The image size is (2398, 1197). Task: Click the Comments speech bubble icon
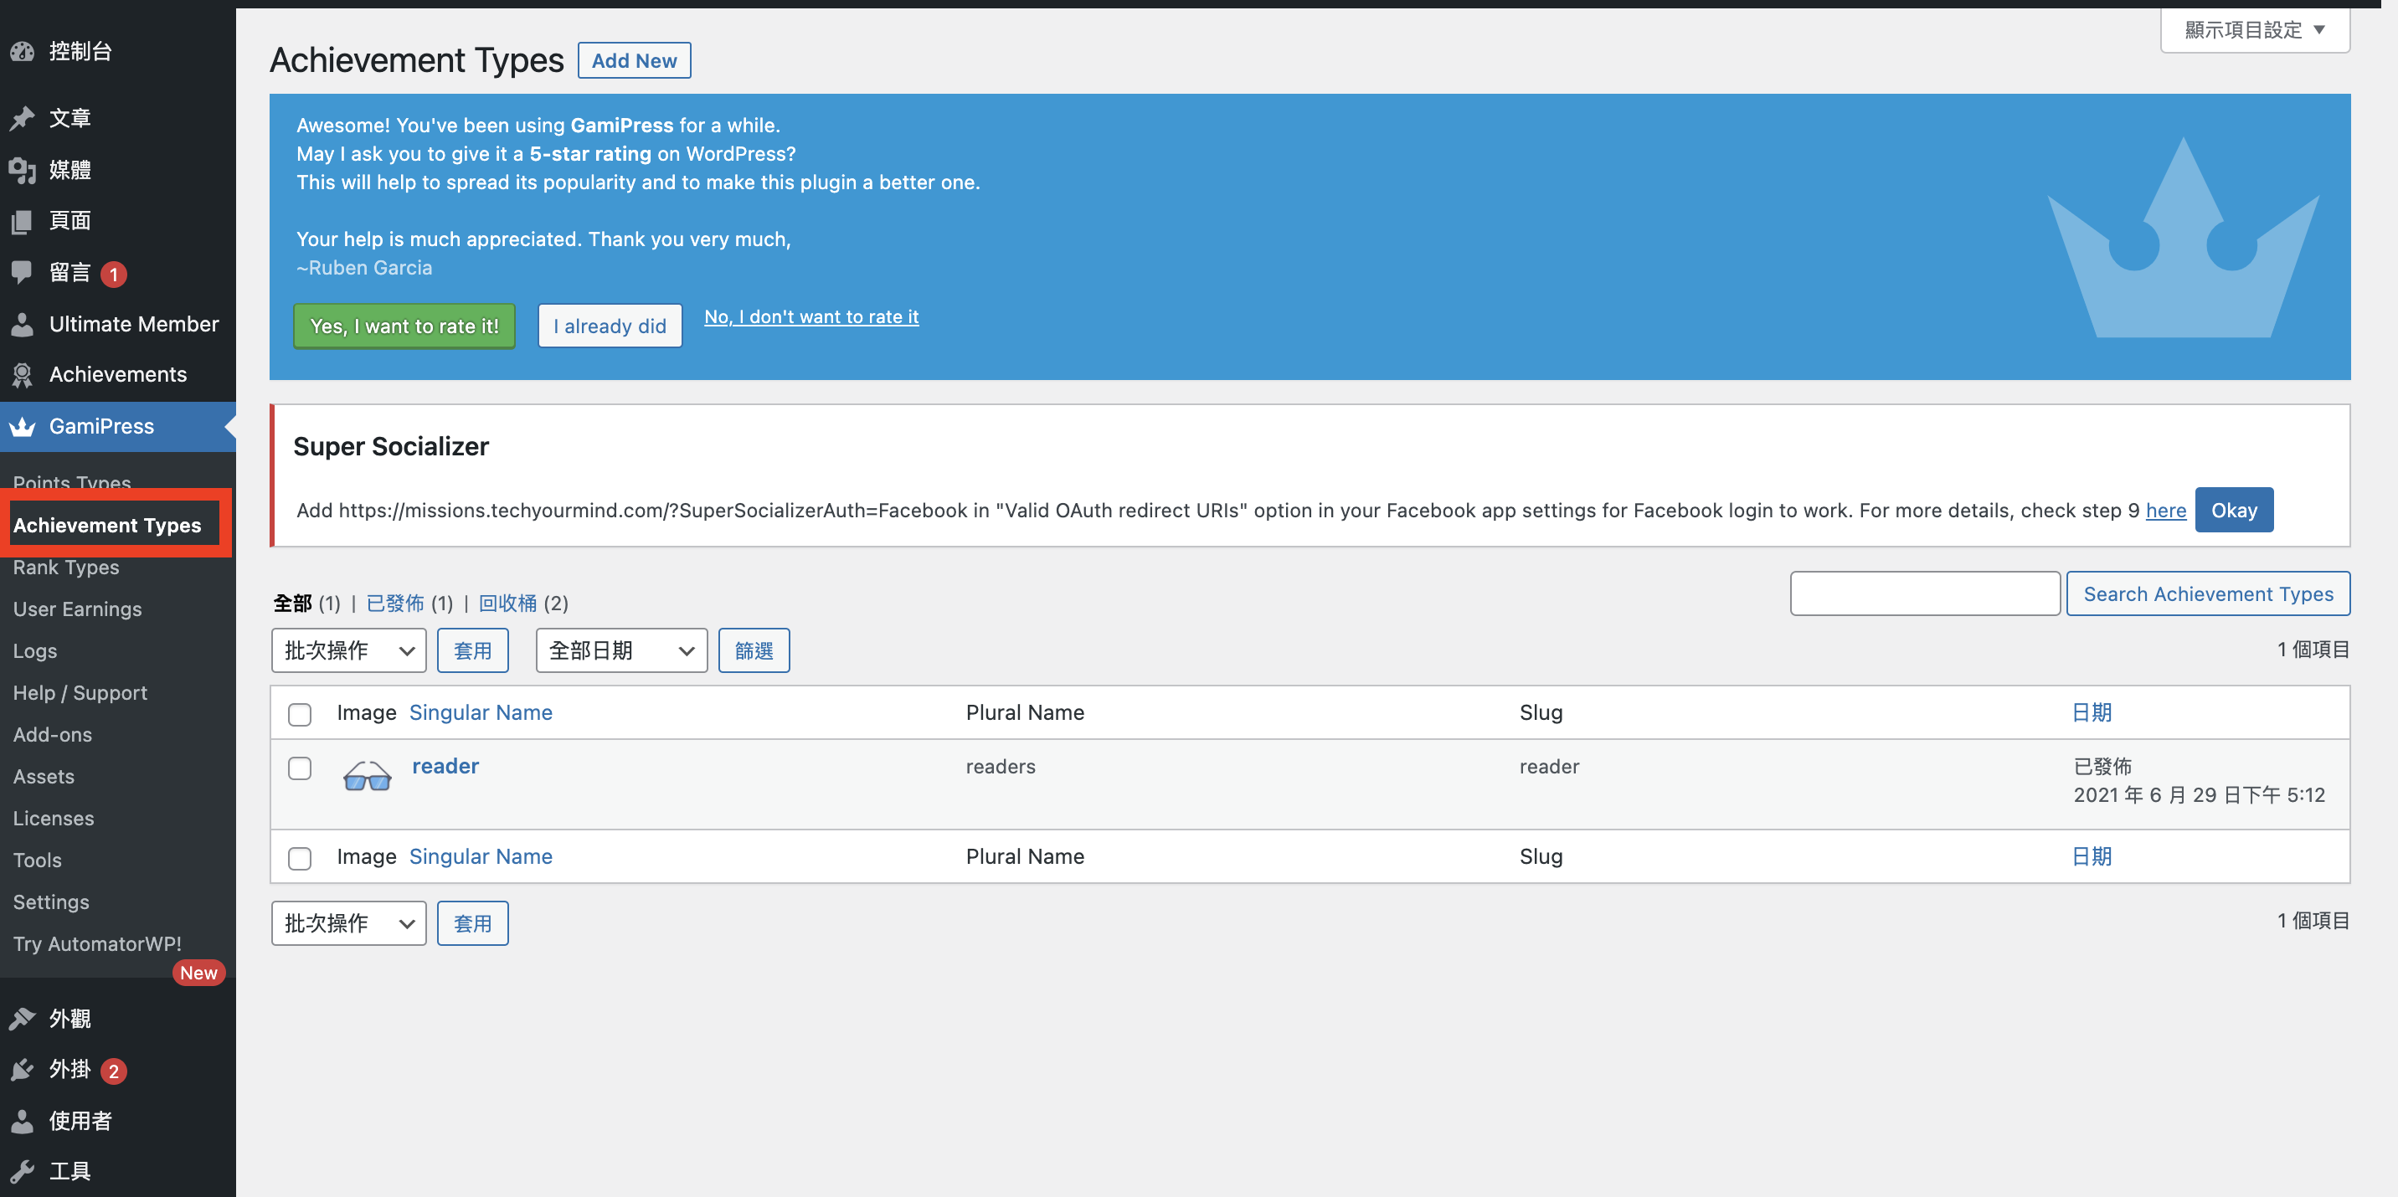(23, 273)
